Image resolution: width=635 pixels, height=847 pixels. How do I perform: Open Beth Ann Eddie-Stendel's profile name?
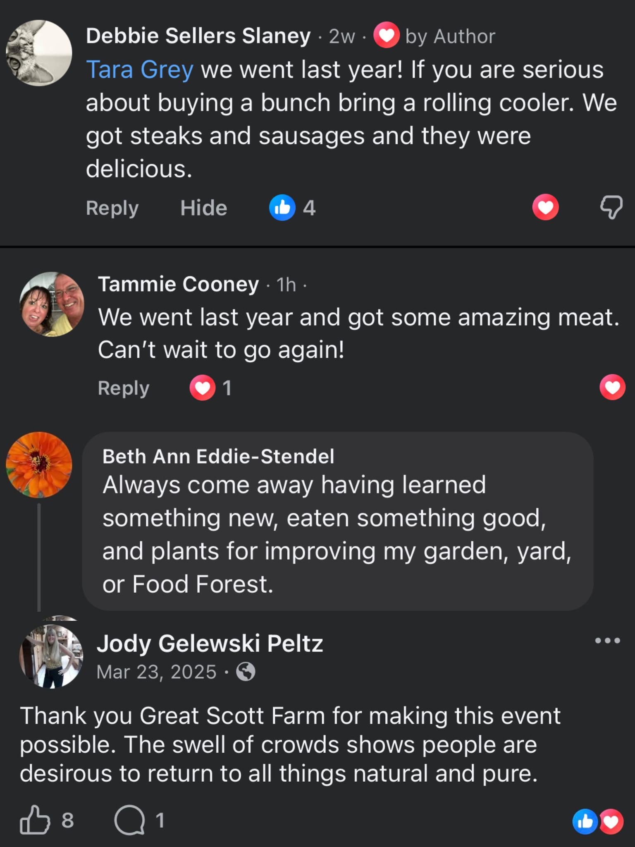pos(218,457)
